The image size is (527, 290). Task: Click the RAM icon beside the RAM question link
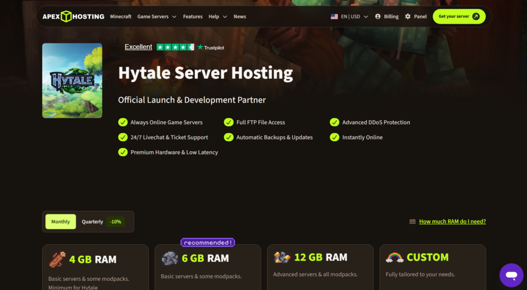pyautogui.click(x=412, y=222)
